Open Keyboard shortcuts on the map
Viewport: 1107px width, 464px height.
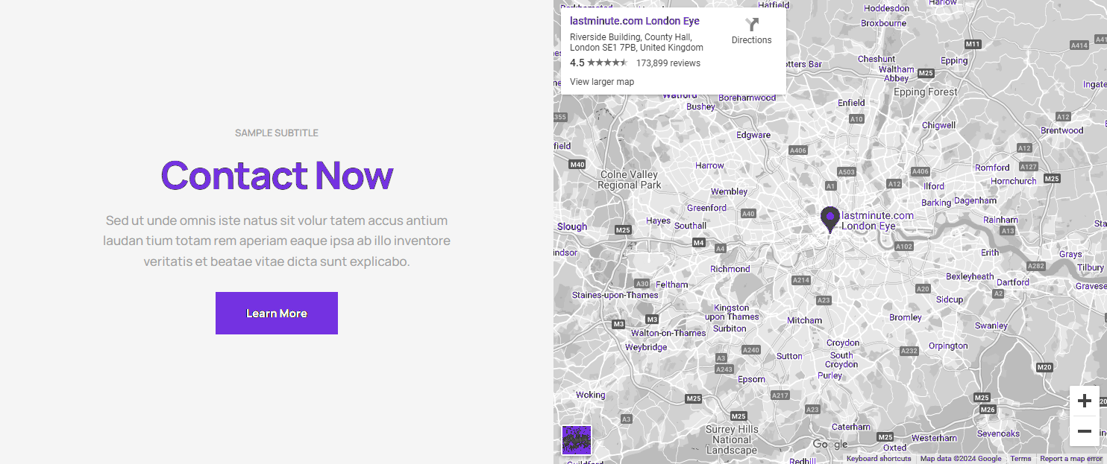coord(878,459)
